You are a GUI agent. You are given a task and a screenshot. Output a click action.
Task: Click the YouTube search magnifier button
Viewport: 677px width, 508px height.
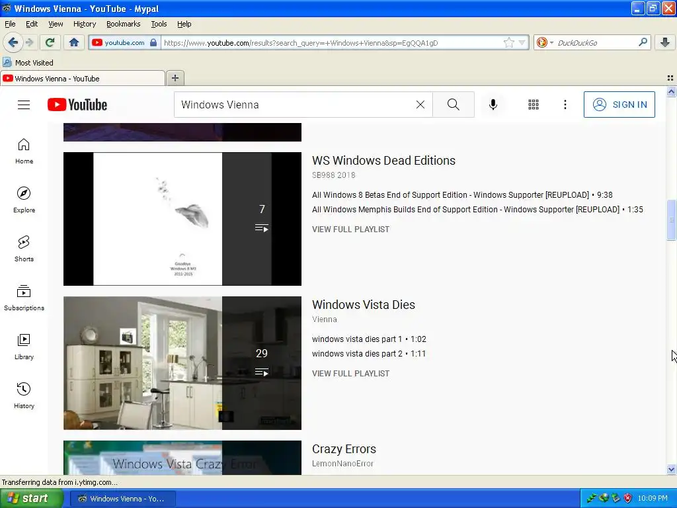click(454, 105)
